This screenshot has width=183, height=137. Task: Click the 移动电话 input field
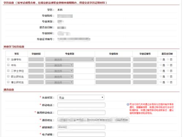coord(81,105)
